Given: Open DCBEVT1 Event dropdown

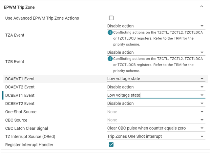Looking at the screenshot, I should pos(156,95).
